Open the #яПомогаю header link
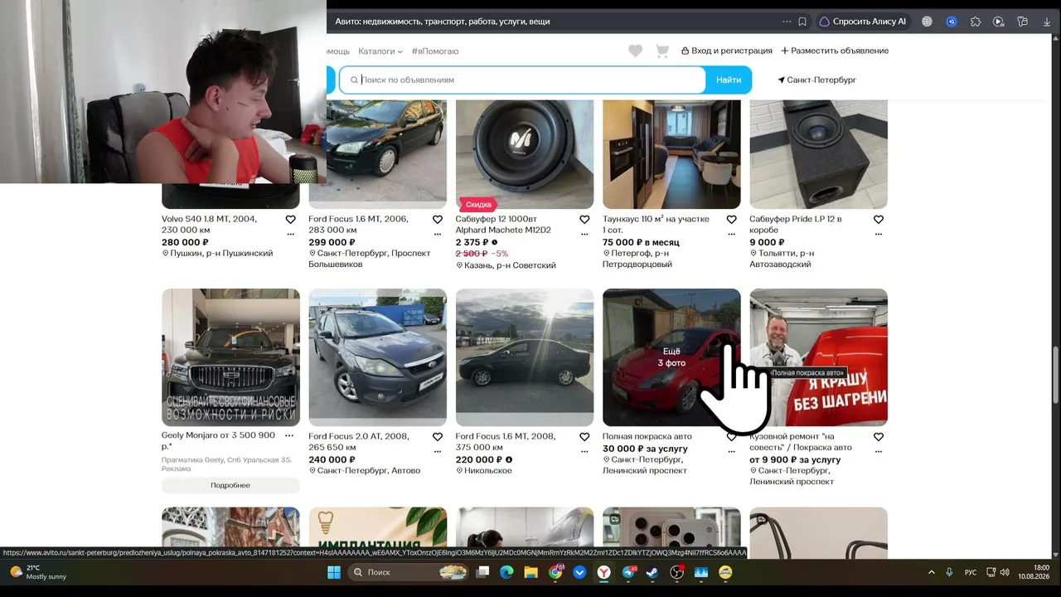1061x597 pixels. tap(435, 51)
